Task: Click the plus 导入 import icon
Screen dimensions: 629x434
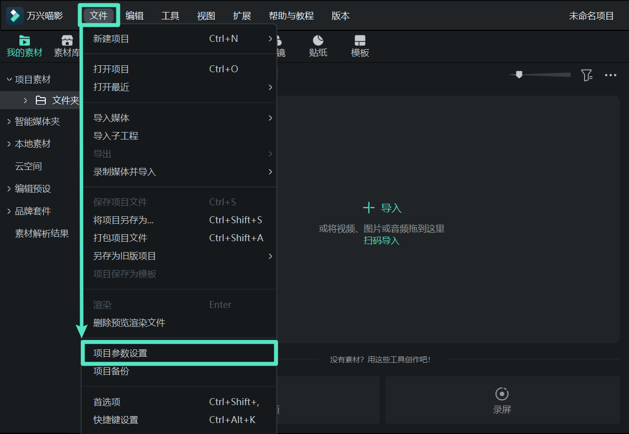Action: click(x=369, y=208)
